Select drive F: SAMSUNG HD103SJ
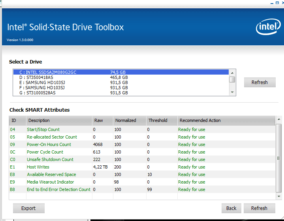284x221 pixels. [x=121, y=88]
